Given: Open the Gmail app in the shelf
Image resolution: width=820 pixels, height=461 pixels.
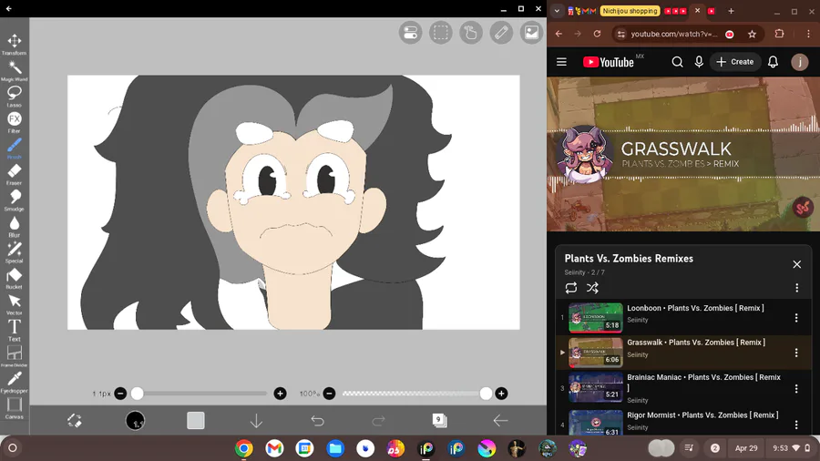Looking at the screenshot, I should tap(274, 448).
